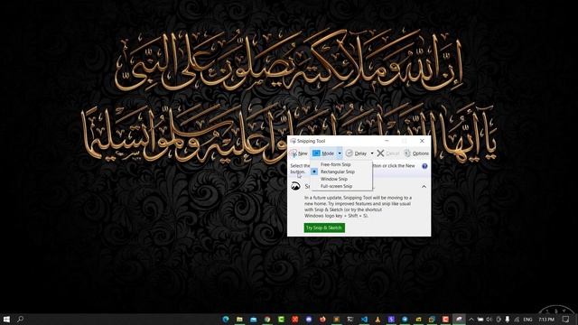Open volume control in system tray

click(489, 320)
